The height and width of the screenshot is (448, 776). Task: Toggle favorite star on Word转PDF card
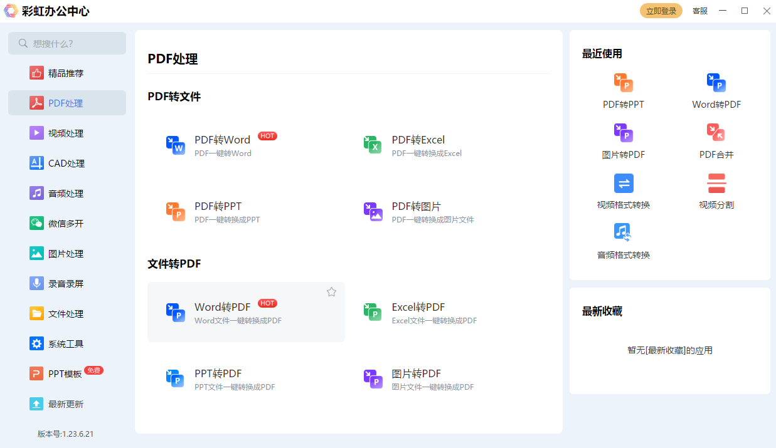coord(331,292)
